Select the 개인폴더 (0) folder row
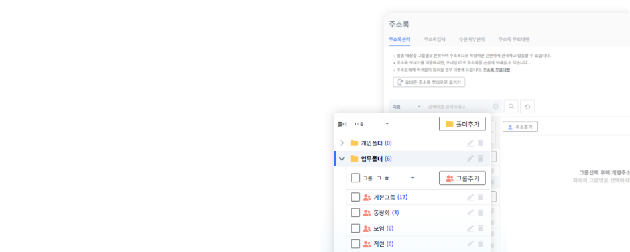The width and height of the screenshot is (630, 252). 412,143
